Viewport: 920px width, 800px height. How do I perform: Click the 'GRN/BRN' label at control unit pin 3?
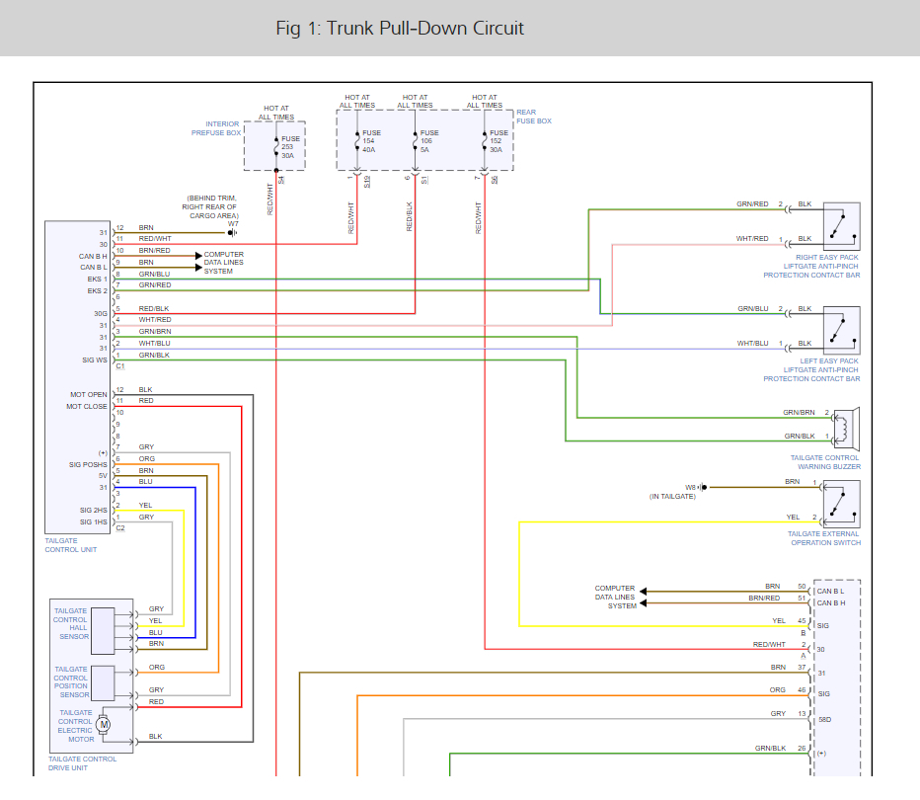click(x=155, y=331)
